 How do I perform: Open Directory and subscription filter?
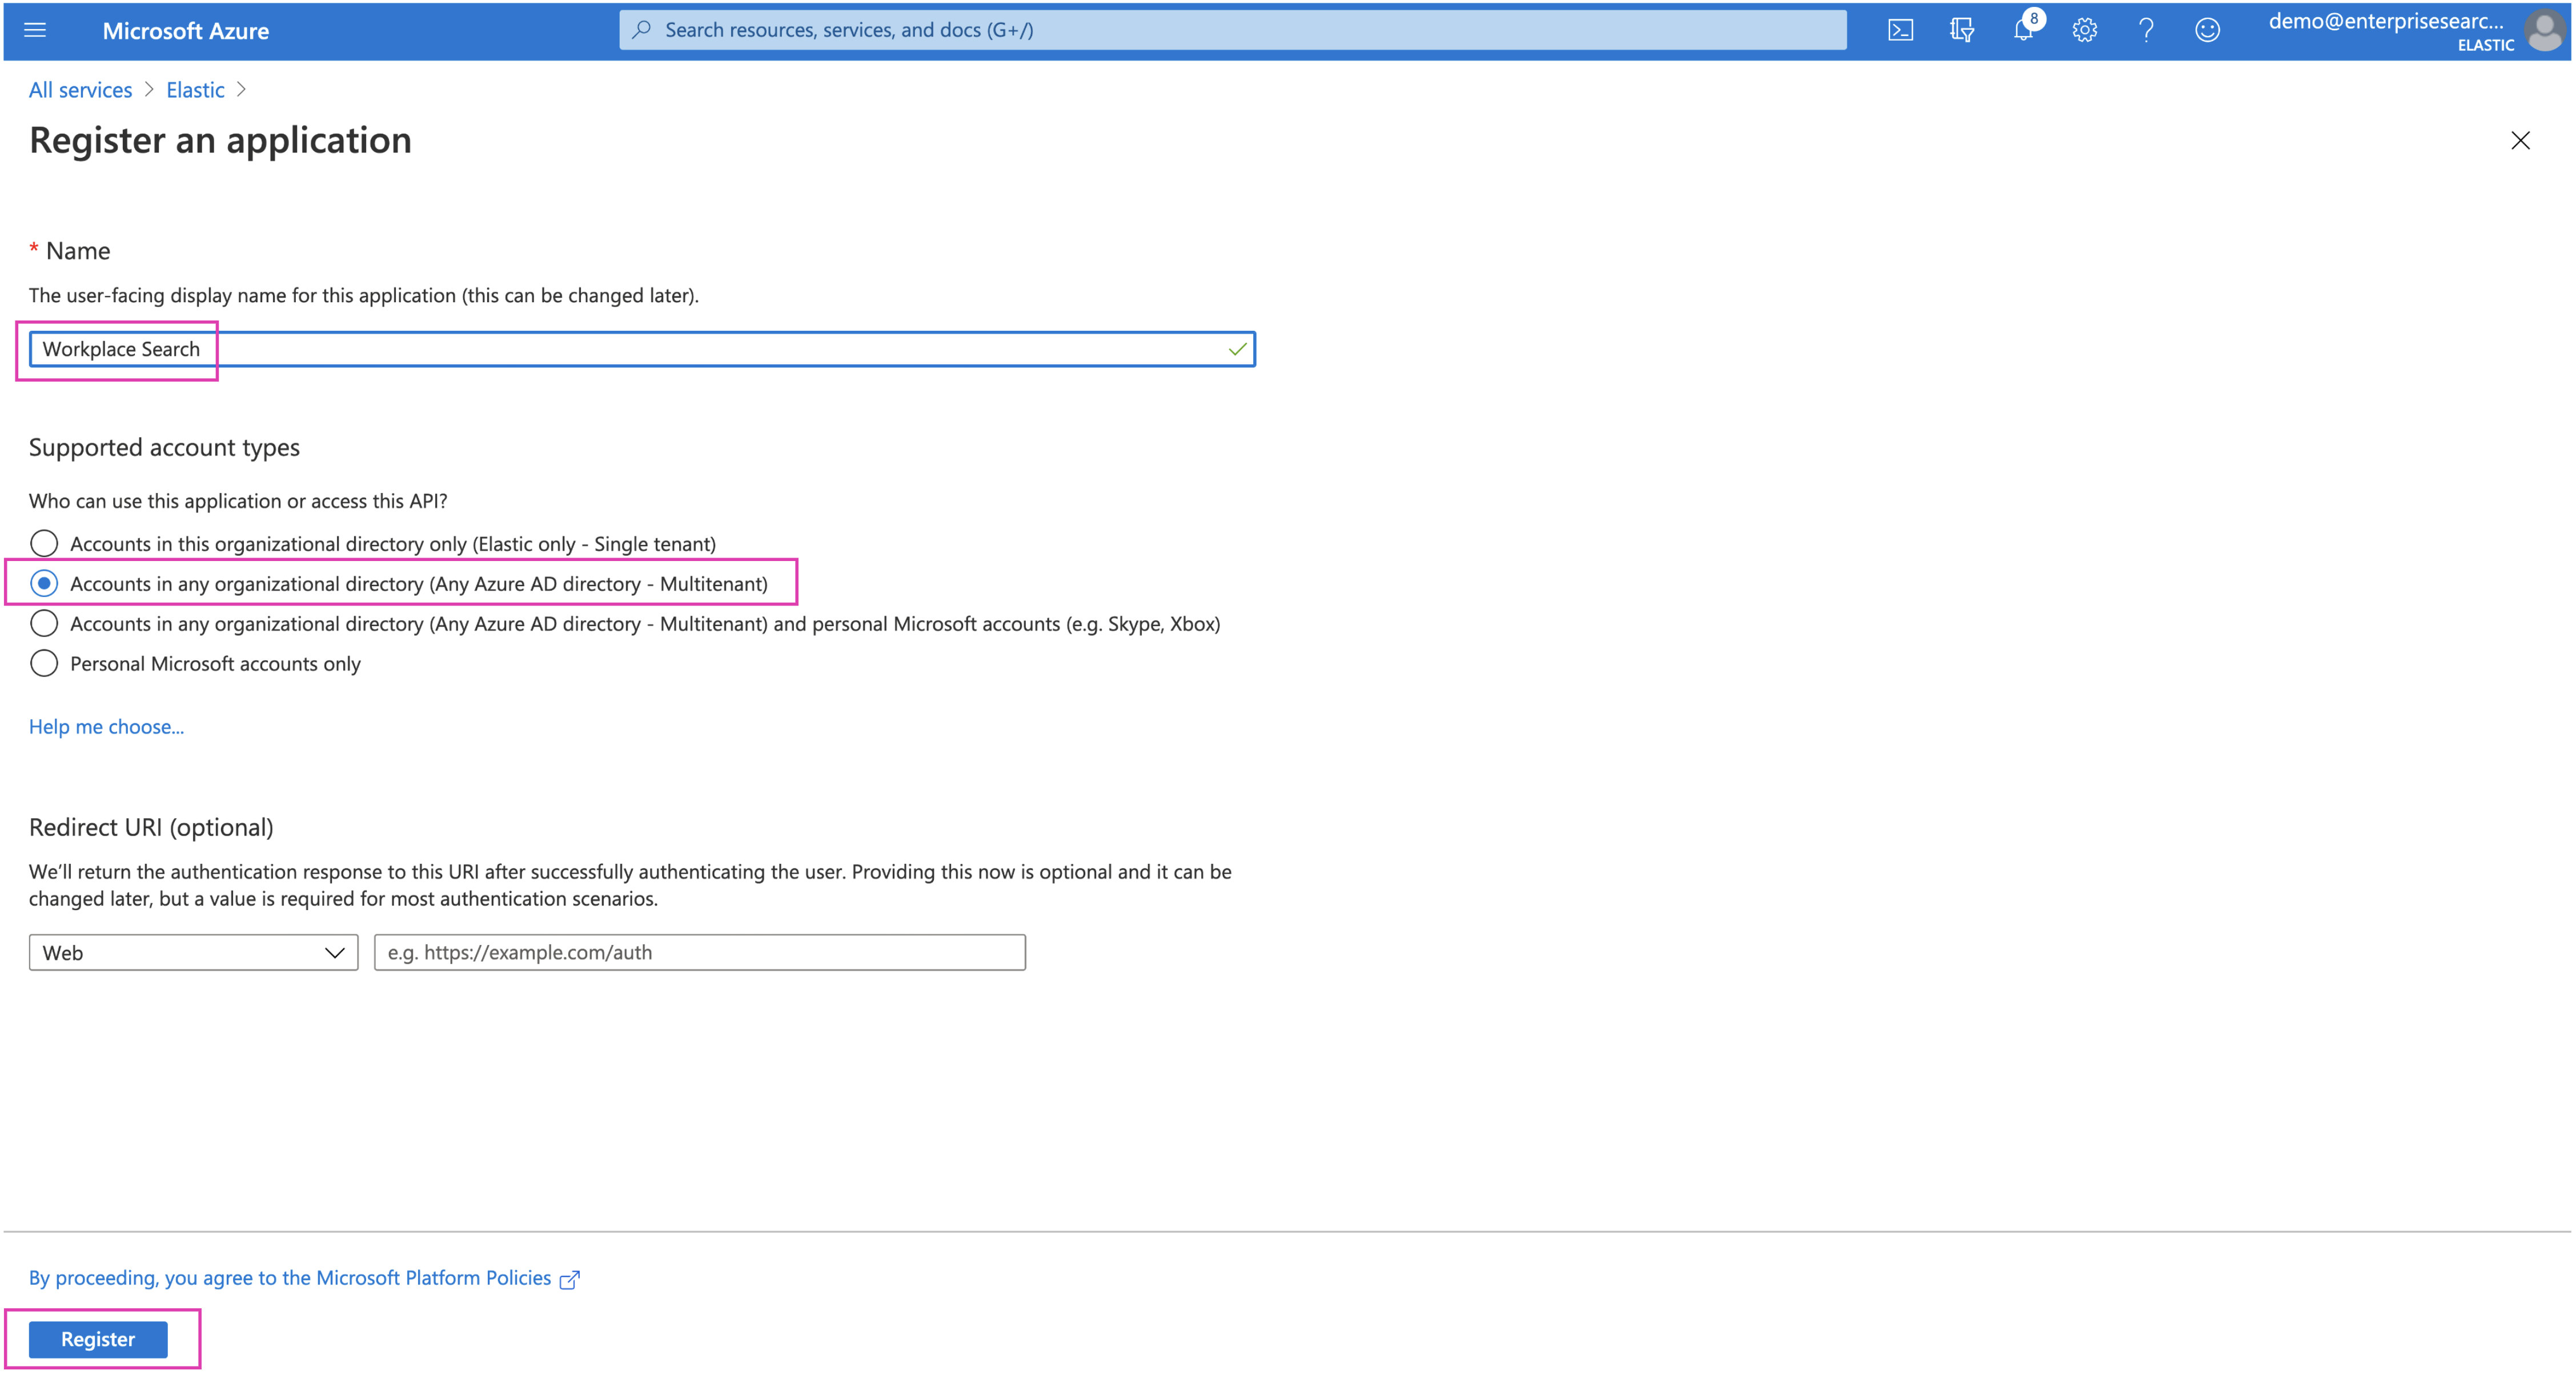(1961, 30)
